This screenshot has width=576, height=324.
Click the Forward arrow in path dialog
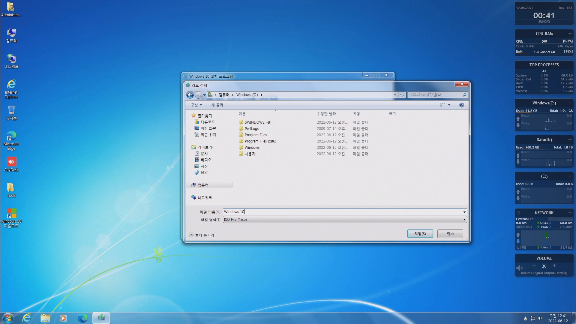tap(198, 95)
